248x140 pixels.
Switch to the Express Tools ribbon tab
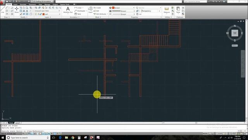click(65, 4)
